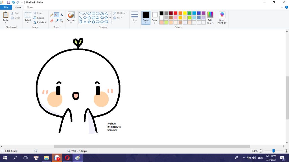Viewport: 289px width, 162px height.
Task: Open Task View on the taskbar
Action: pos(25,158)
